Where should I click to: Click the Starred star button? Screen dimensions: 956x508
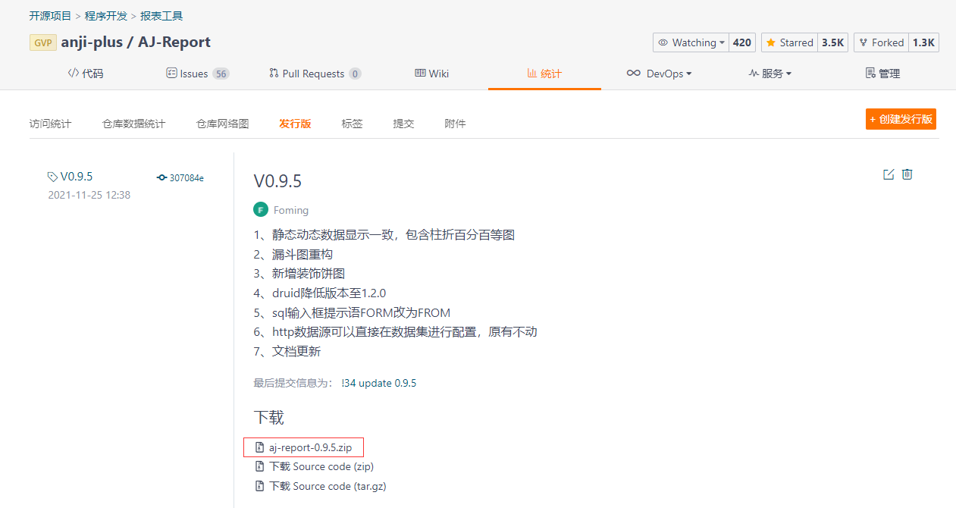[789, 42]
